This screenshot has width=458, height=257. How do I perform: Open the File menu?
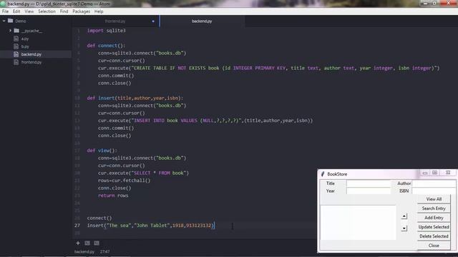[5, 11]
